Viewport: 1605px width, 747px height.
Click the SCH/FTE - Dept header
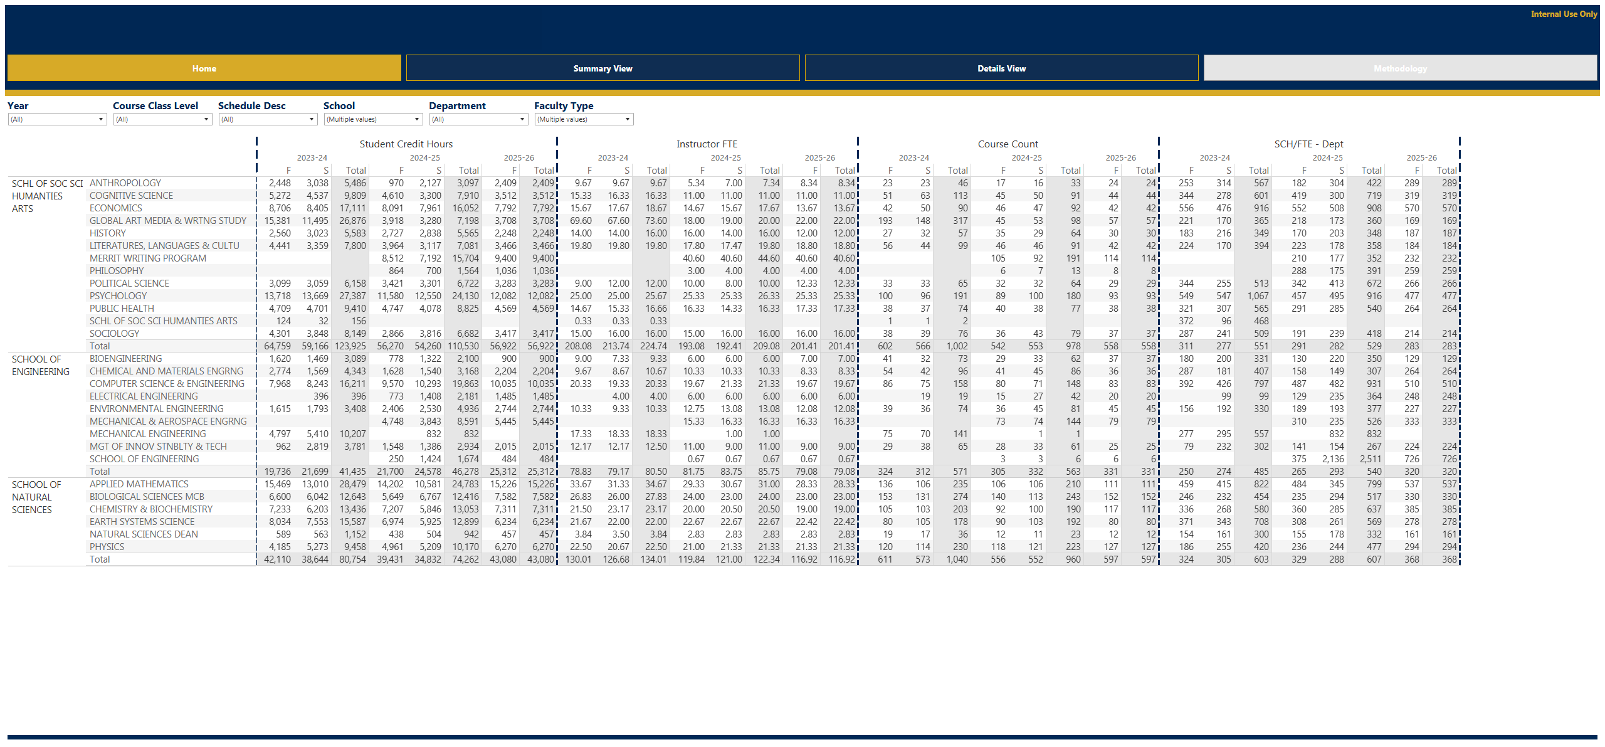[1308, 144]
